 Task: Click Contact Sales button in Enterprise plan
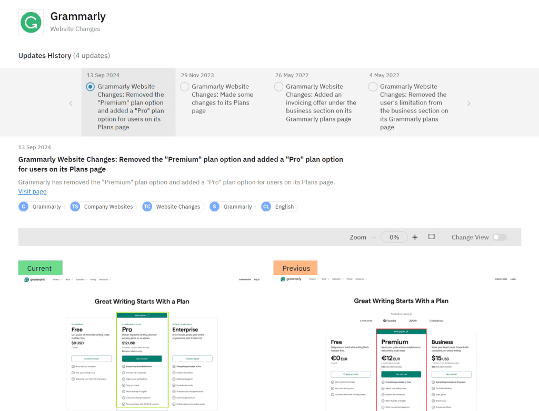pos(192,359)
